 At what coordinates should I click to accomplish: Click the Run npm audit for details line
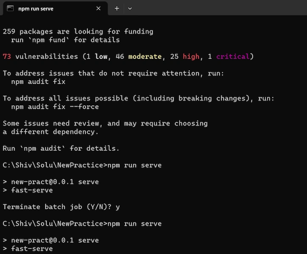pos(61,148)
